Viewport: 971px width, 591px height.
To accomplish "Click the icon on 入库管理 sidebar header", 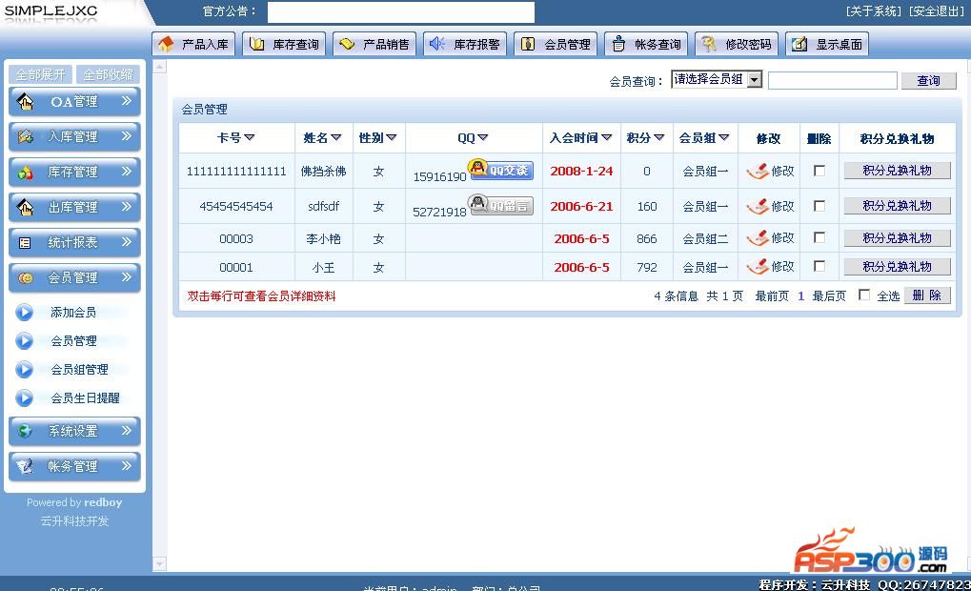I will pyautogui.click(x=25, y=136).
